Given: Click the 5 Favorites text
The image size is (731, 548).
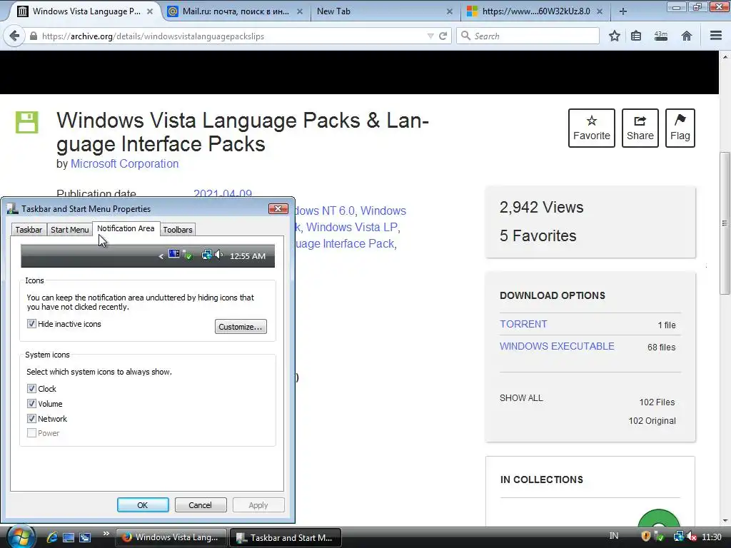Looking at the screenshot, I should tap(538, 235).
